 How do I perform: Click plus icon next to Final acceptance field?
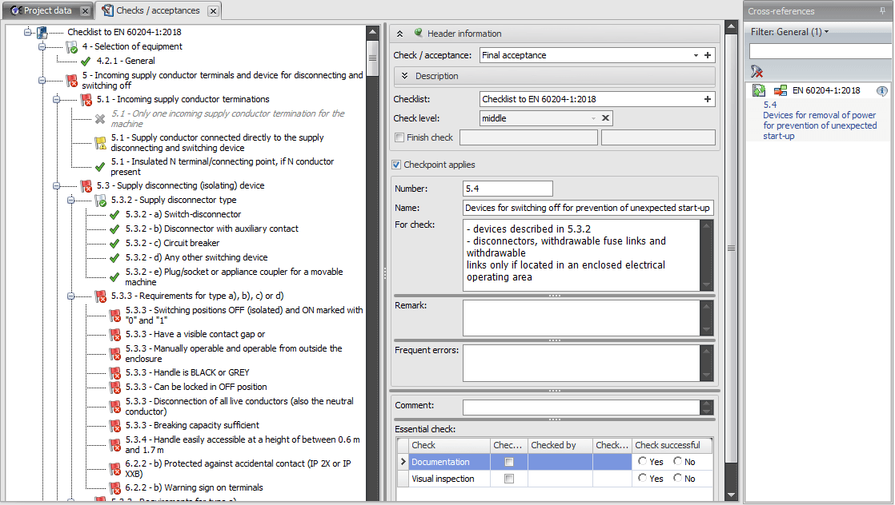coord(708,56)
